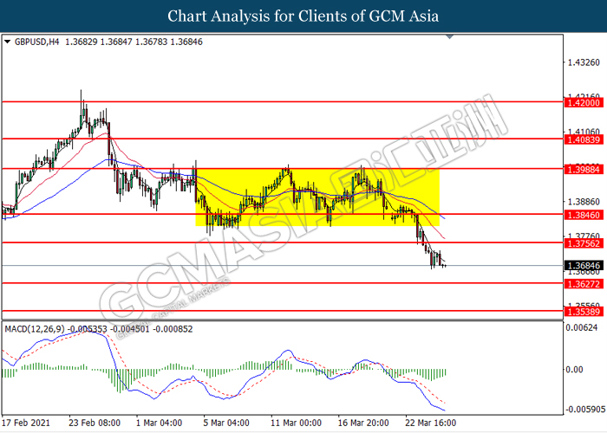Image resolution: width=607 pixels, height=433 pixels.
Task: Select the 1.40839 price level label
Action: click(x=584, y=139)
